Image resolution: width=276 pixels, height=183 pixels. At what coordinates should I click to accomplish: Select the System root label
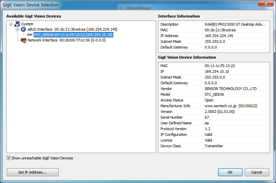pos(27,24)
